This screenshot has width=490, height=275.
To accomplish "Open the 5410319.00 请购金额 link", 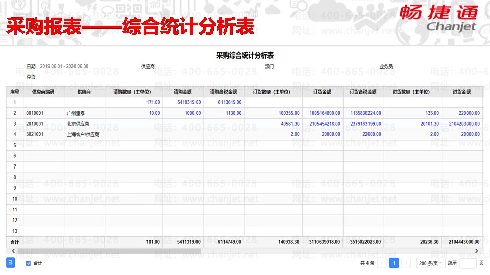I will 189,102.
